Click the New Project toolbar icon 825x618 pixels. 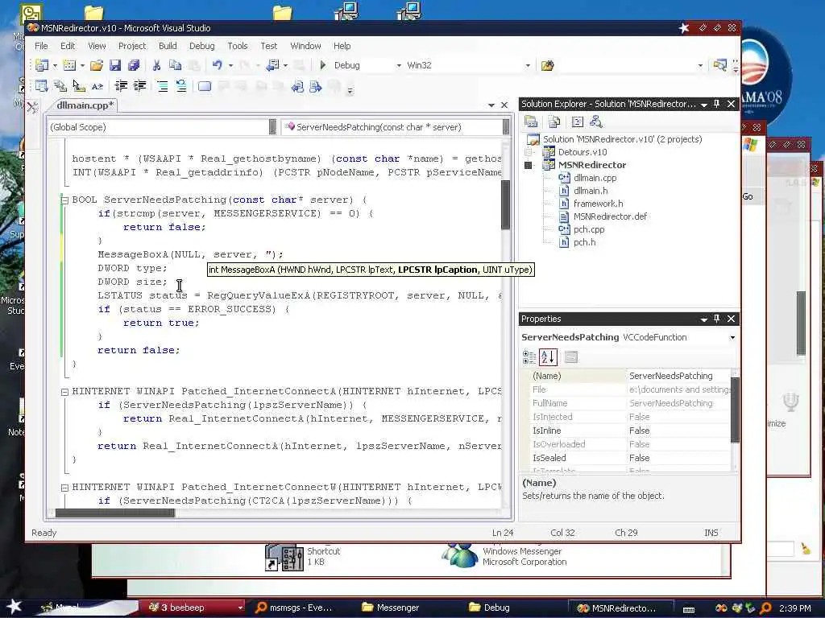tap(42, 65)
